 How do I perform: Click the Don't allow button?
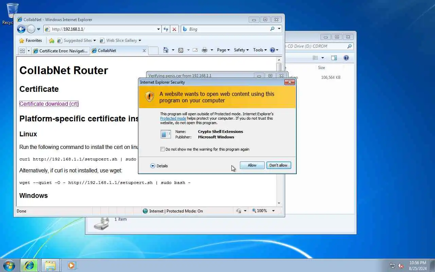[x=279, y=165]
